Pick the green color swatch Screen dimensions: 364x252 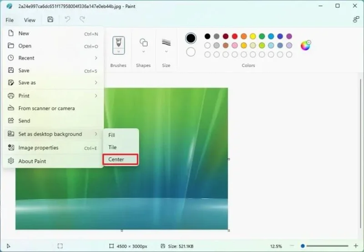[262, 36]
